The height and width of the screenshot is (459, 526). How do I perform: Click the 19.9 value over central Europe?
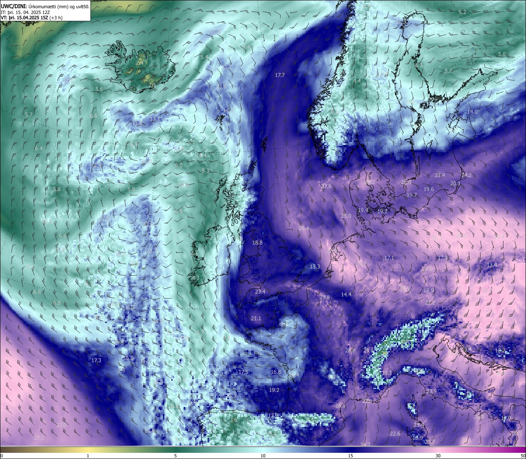[x=429, y=290]
